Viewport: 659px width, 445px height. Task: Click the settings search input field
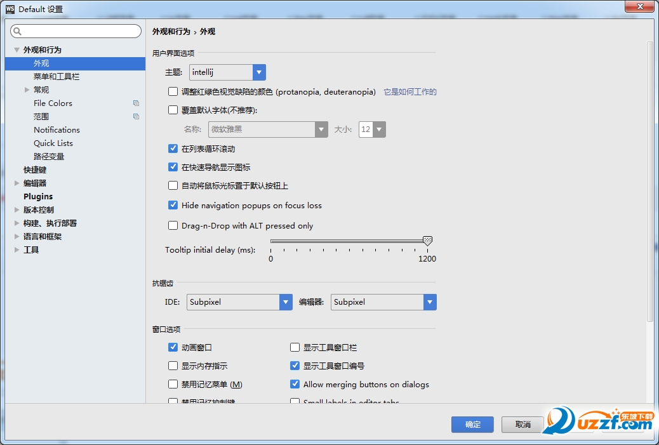(76, 30)
